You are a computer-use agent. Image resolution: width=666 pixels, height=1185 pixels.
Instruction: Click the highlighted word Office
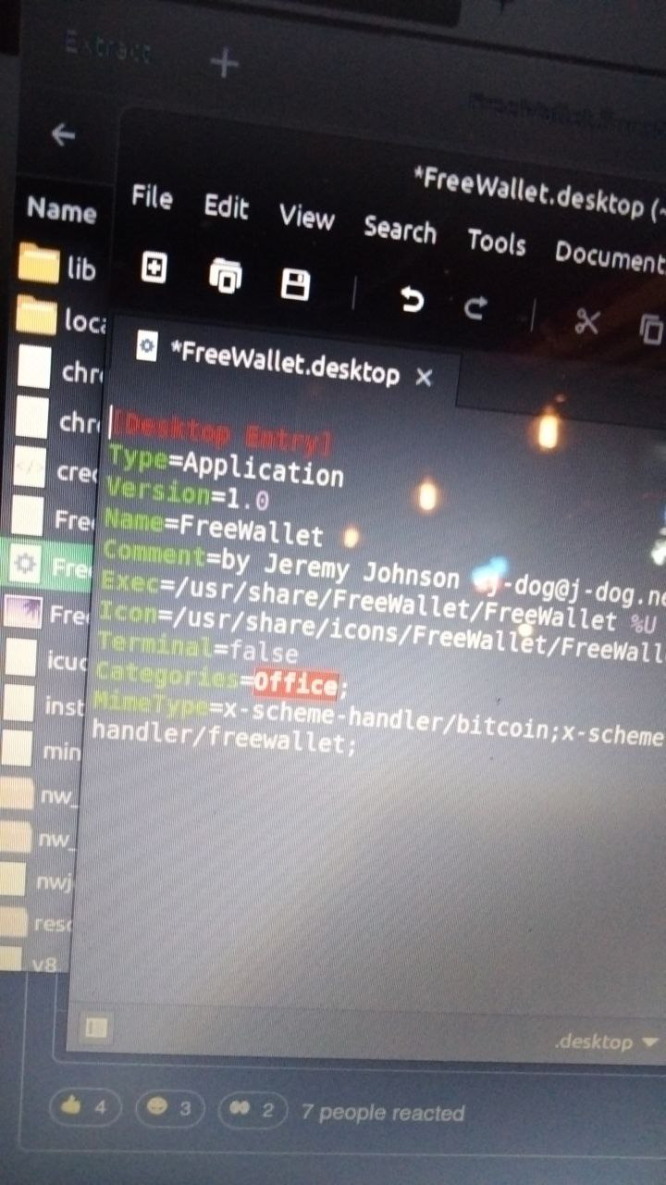coord(296,683)
